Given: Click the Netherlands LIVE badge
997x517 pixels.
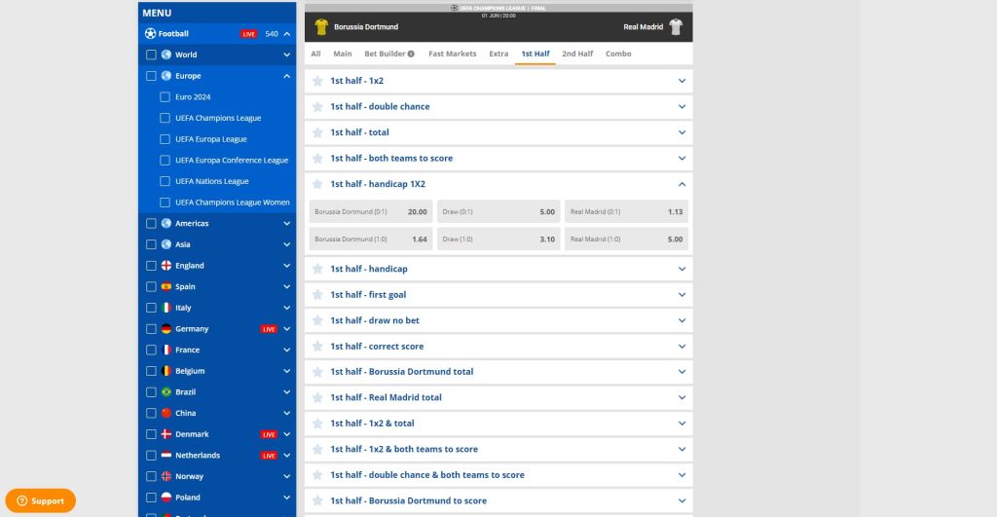Looking at the screenshot, I should click(x=269, y=456).
